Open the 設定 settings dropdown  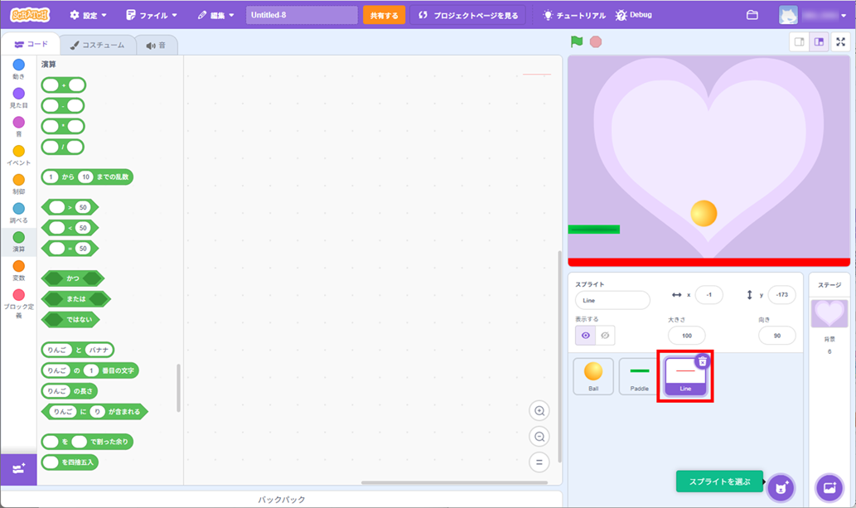89,15
